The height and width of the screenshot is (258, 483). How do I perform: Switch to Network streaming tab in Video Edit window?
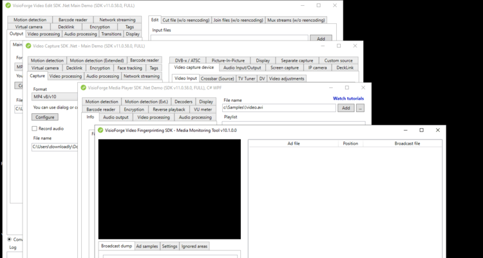click(x=117, y=20)
